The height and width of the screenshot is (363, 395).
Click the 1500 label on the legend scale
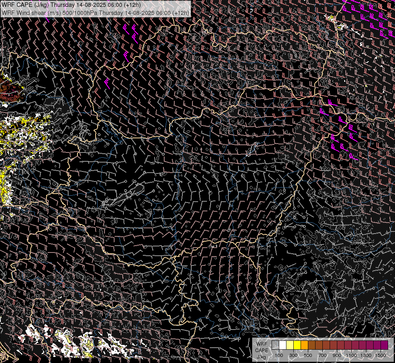click(x=380, y=355)
